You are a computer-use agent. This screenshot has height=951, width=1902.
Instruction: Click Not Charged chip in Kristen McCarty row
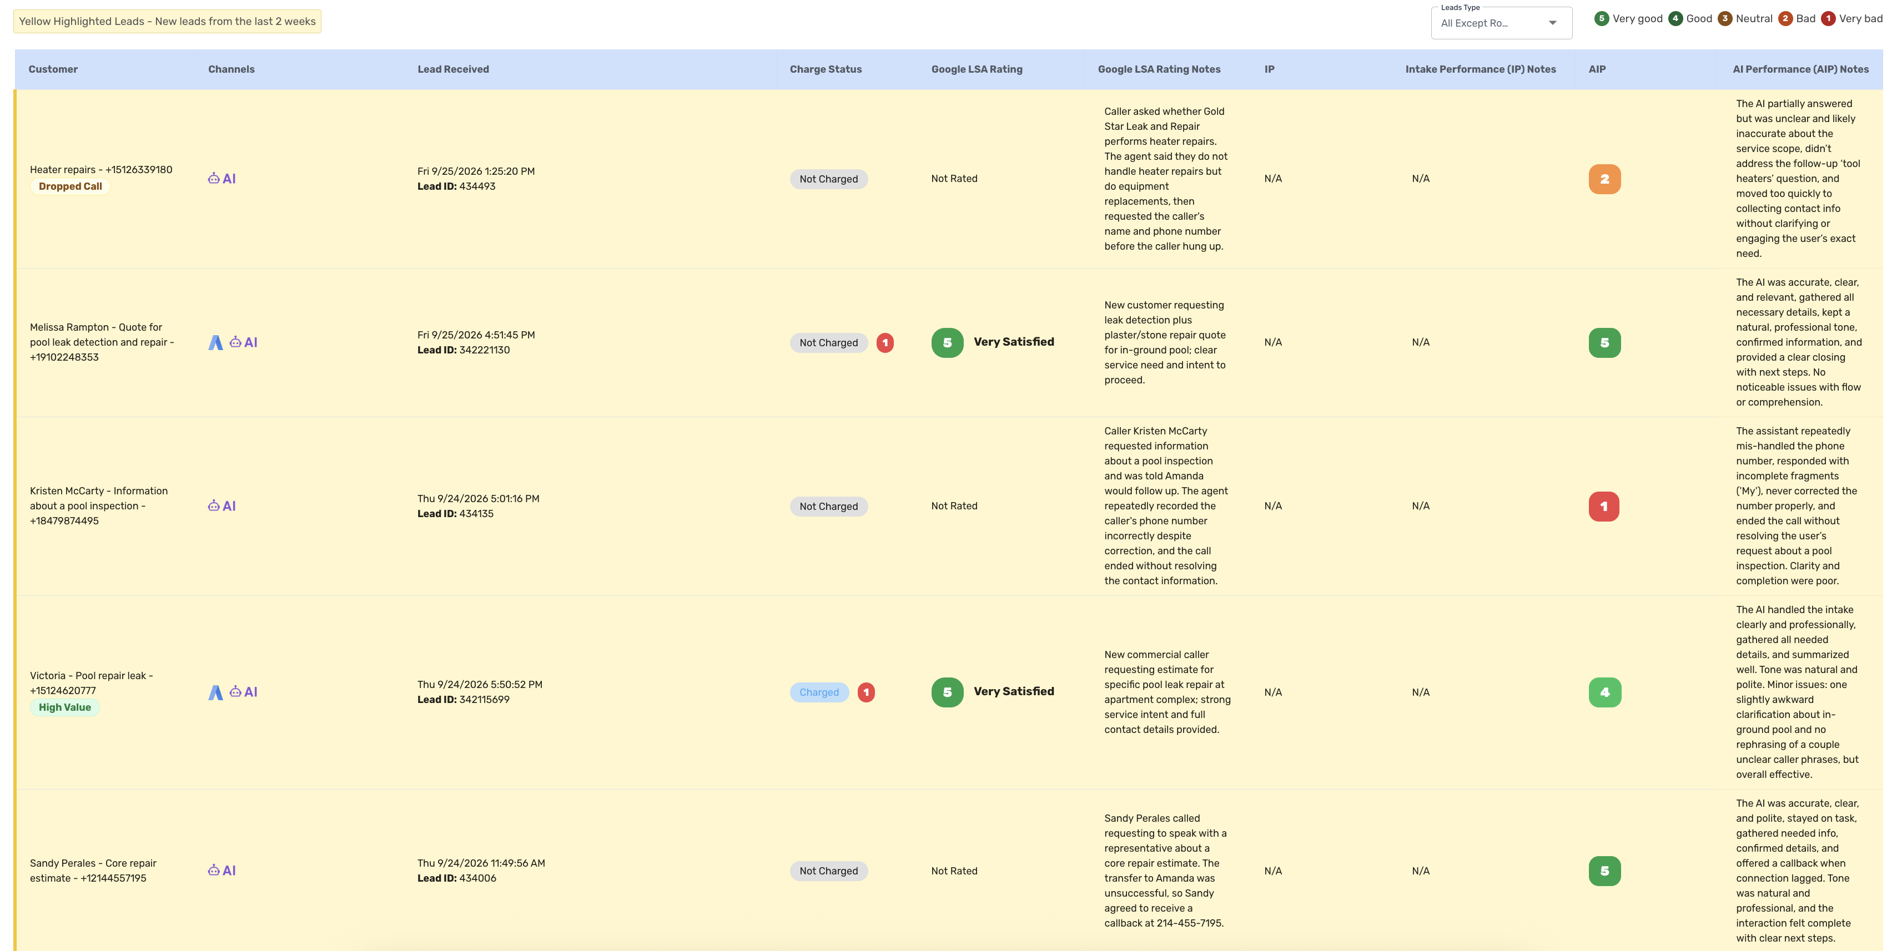point(828,506)
